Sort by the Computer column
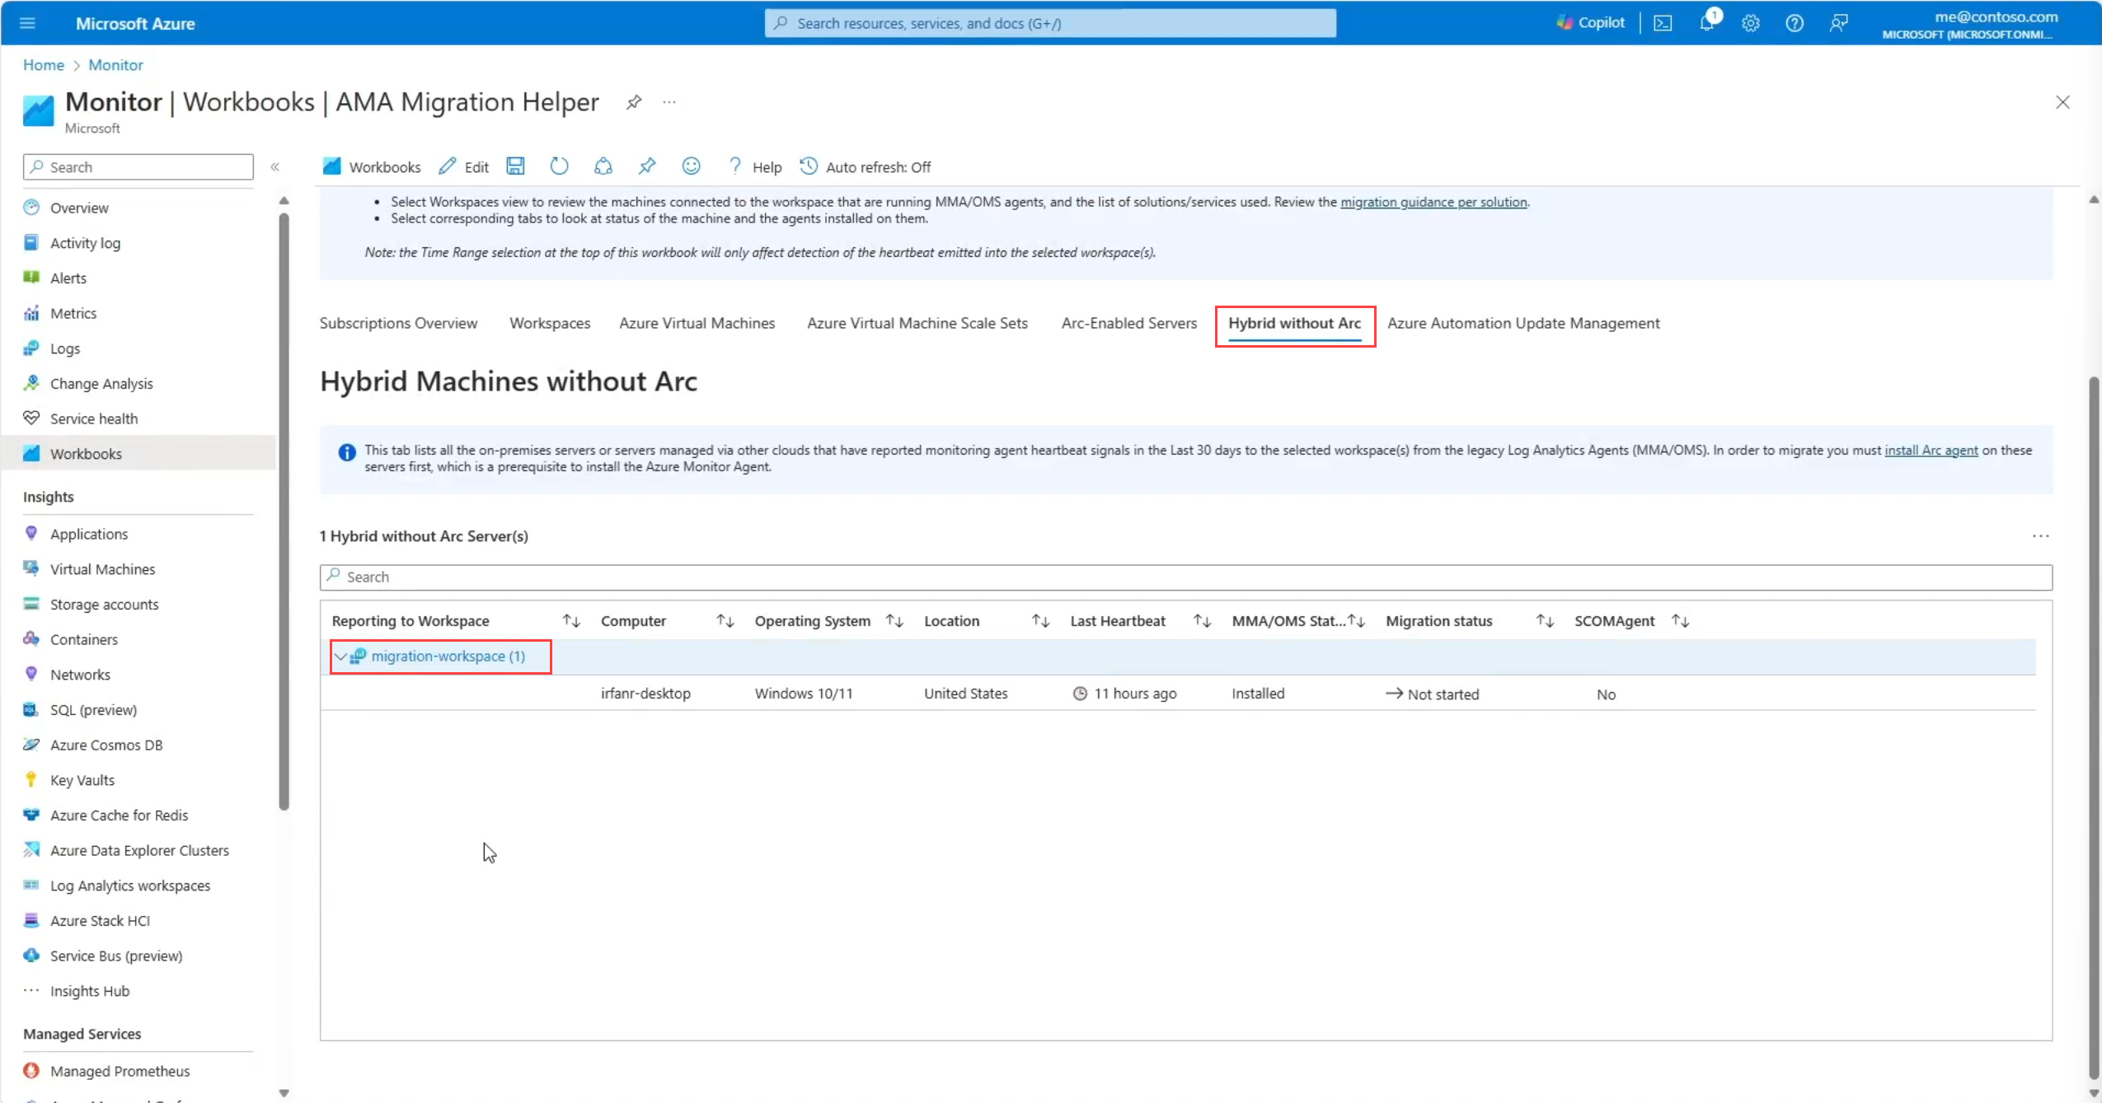The height and width of the screenshot is (1103, 2102). pos(725,621)
